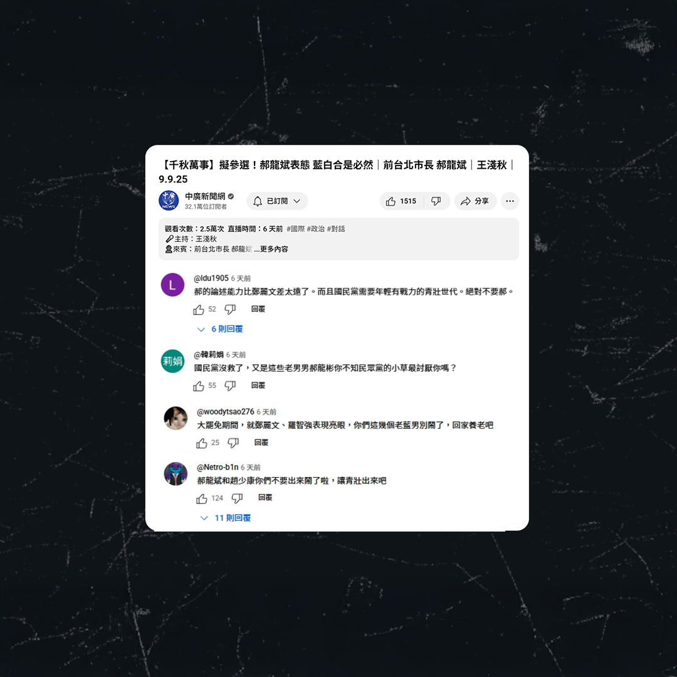Like @ldu1905's comment with 52 likes

(199, 310)
